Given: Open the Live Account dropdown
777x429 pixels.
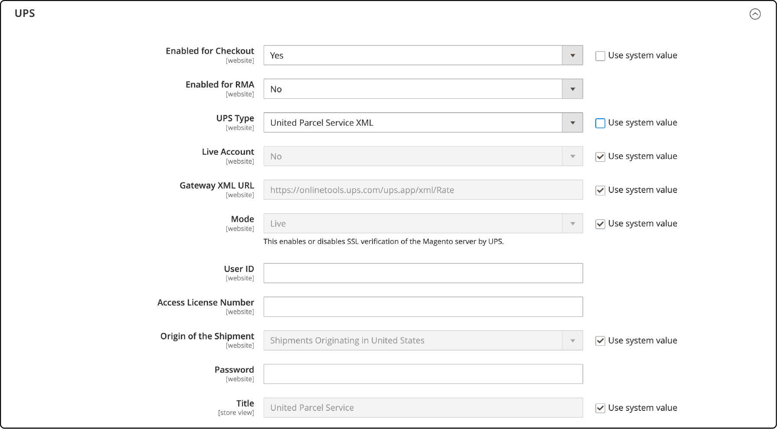Looking at the screenshot, I should 423,156.
